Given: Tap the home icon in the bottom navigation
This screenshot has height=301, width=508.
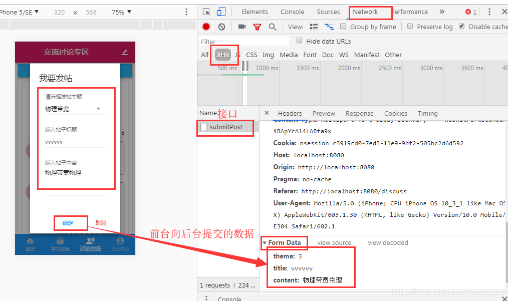Looking at the screenshot, I should (x=30, y=241).
